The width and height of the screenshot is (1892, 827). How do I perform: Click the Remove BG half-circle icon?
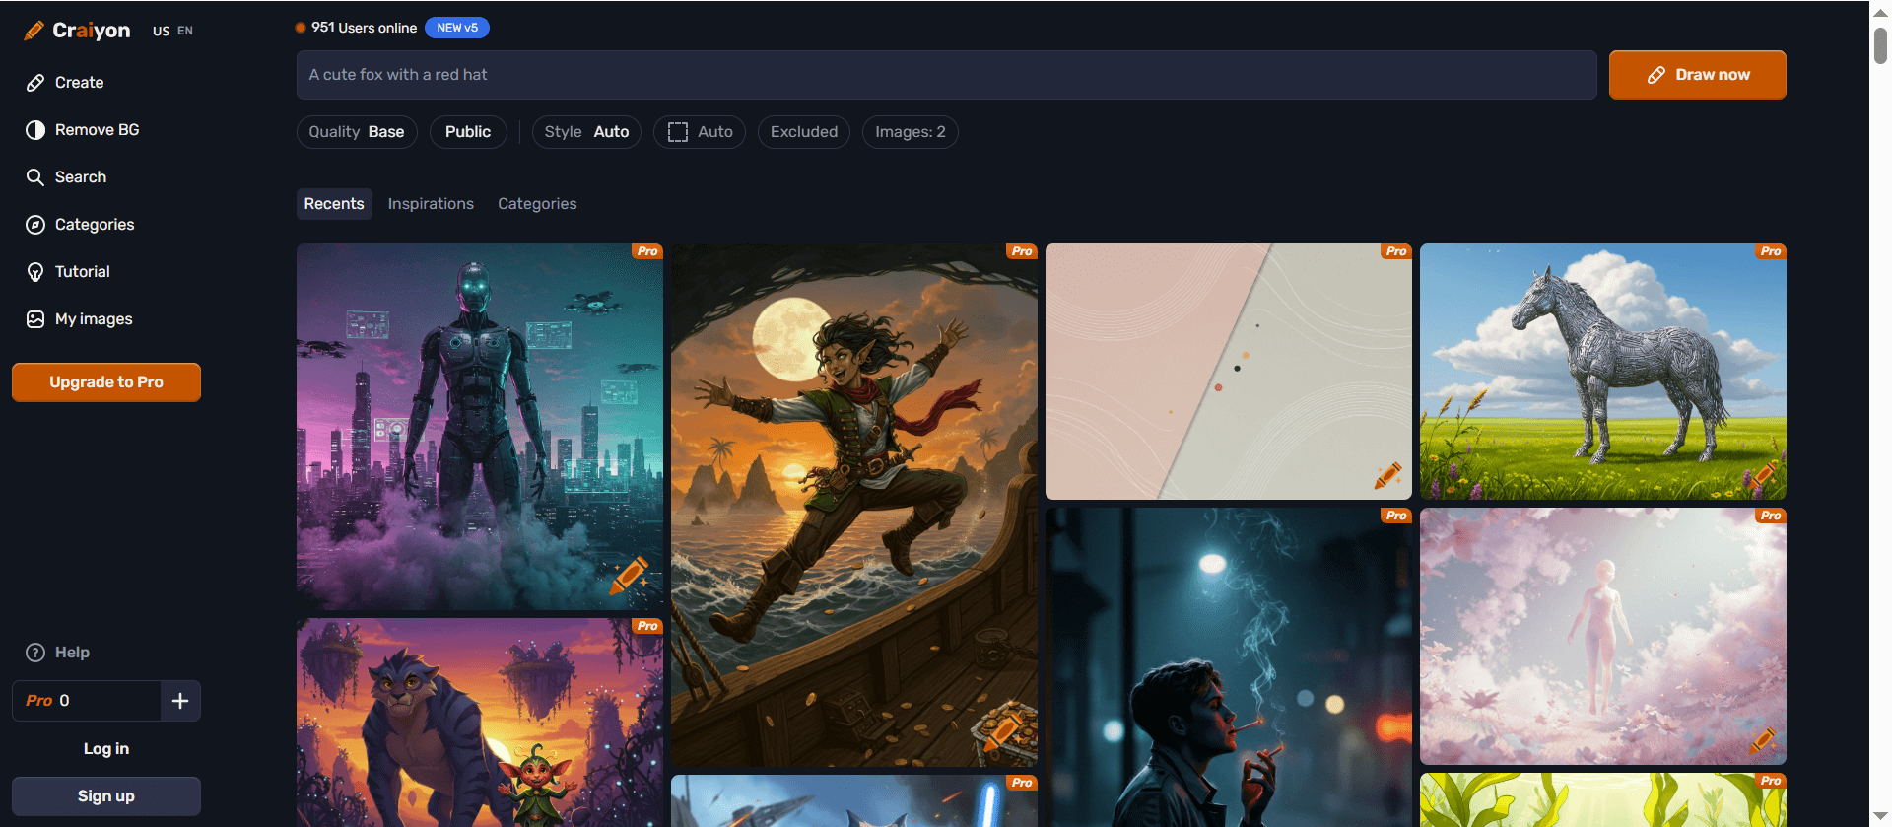coord(35,130)
